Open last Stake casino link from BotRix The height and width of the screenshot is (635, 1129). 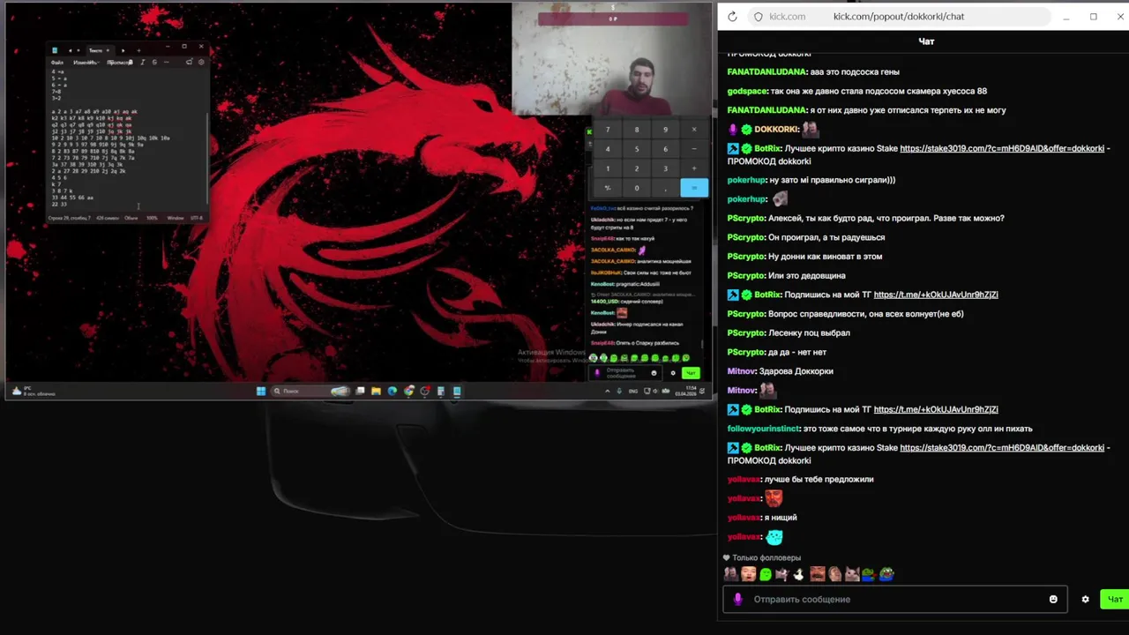pos(1002,448)
